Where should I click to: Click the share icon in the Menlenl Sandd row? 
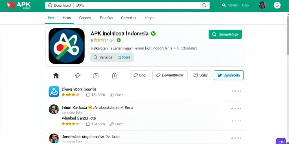tap(112, 124)
